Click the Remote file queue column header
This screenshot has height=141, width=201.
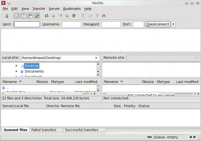[82, 106]
